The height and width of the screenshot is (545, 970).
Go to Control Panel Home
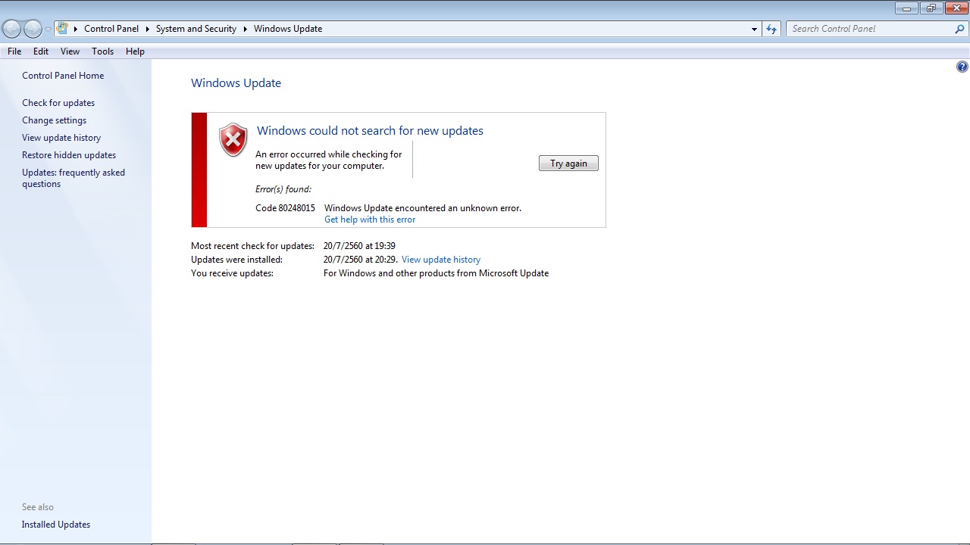63,76
